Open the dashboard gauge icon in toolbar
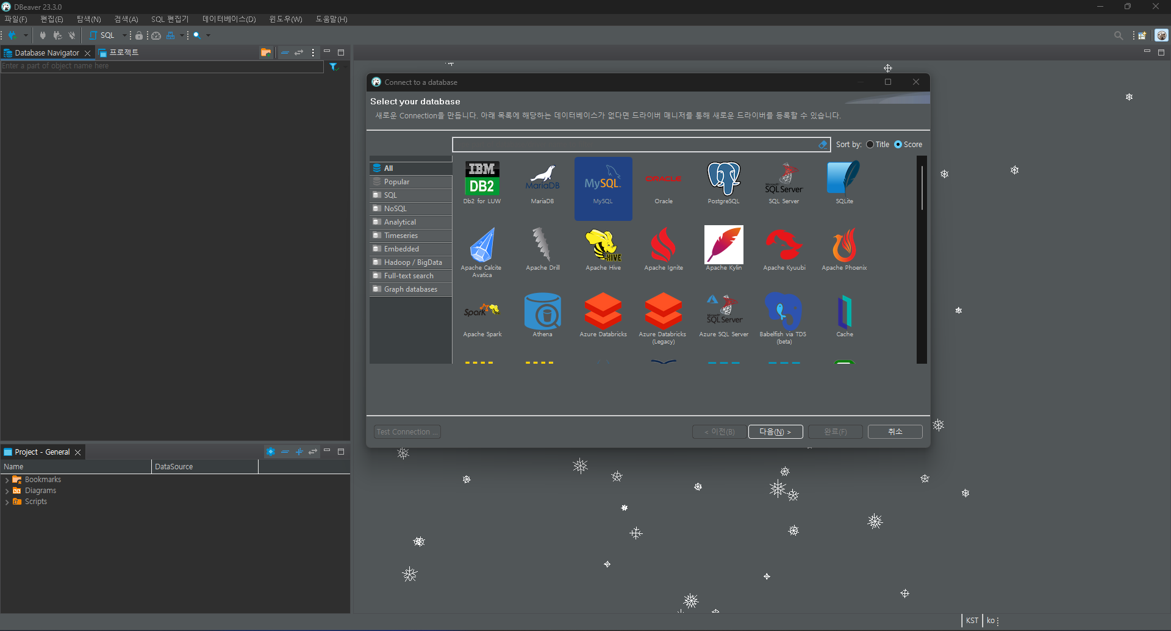Viewport: 1171px width, 631px height. tap(156, 35)
